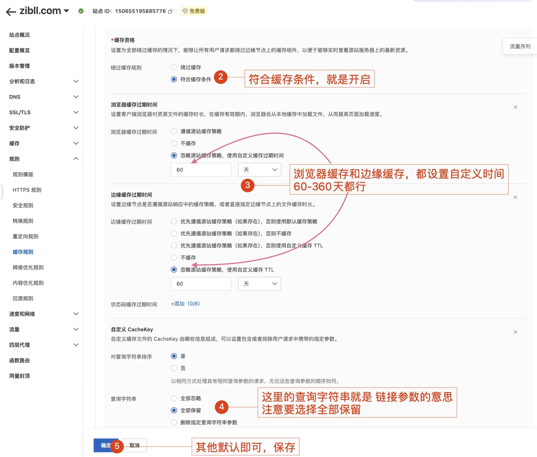Open the 流量序列 panel
Image resolution: width=537 pixels, height=457 pixels.
[519, 46]
